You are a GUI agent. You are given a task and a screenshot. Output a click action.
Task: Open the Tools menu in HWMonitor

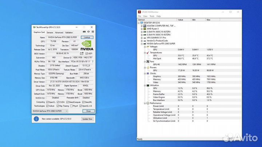coord(152,16)
